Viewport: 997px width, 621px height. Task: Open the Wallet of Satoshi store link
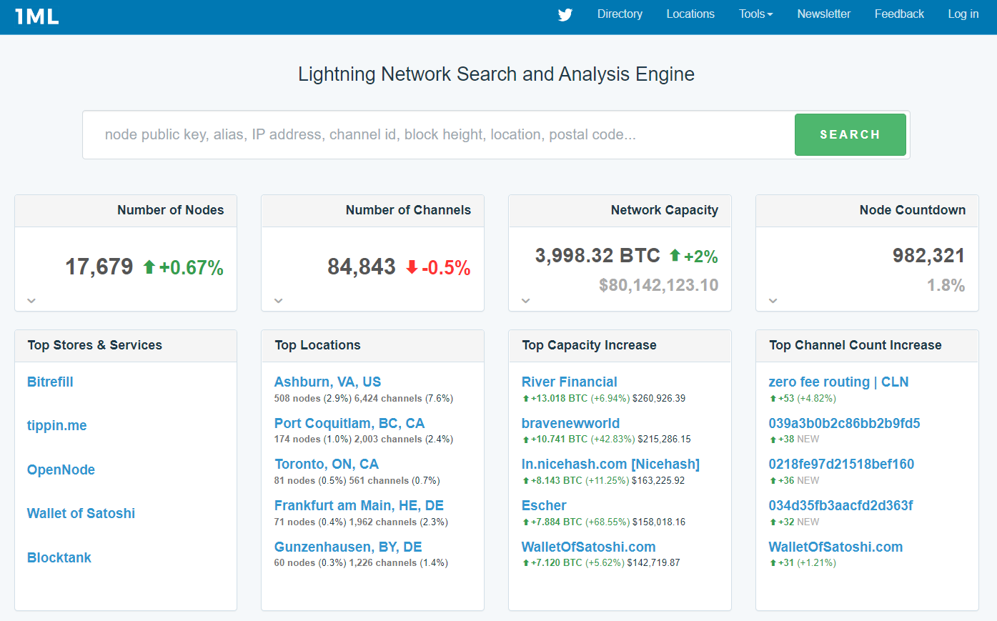tap(81, 513)
